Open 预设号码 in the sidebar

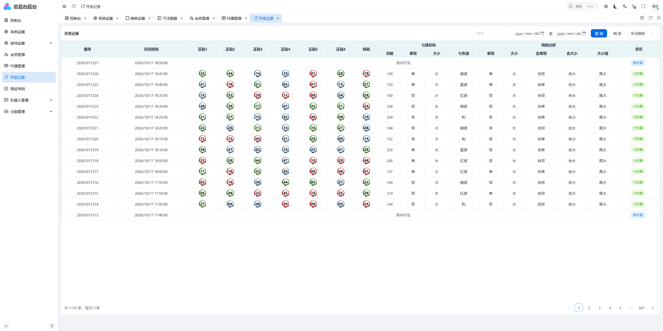[x=29, y=89]
